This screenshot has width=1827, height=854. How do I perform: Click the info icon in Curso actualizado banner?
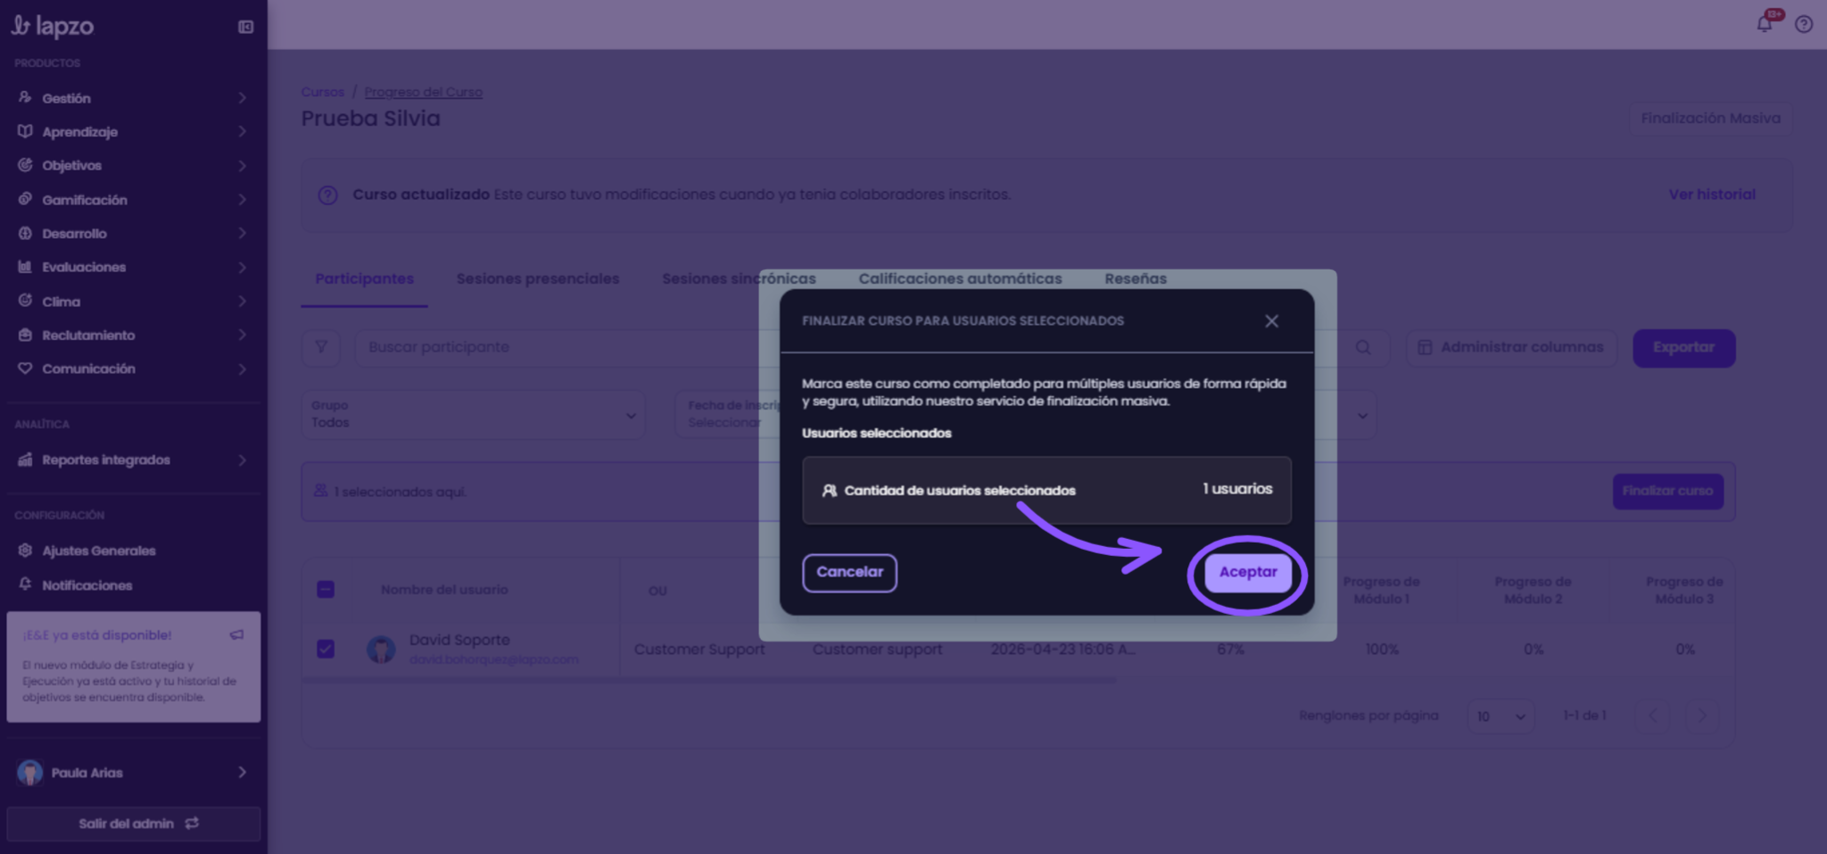[327, 195]
